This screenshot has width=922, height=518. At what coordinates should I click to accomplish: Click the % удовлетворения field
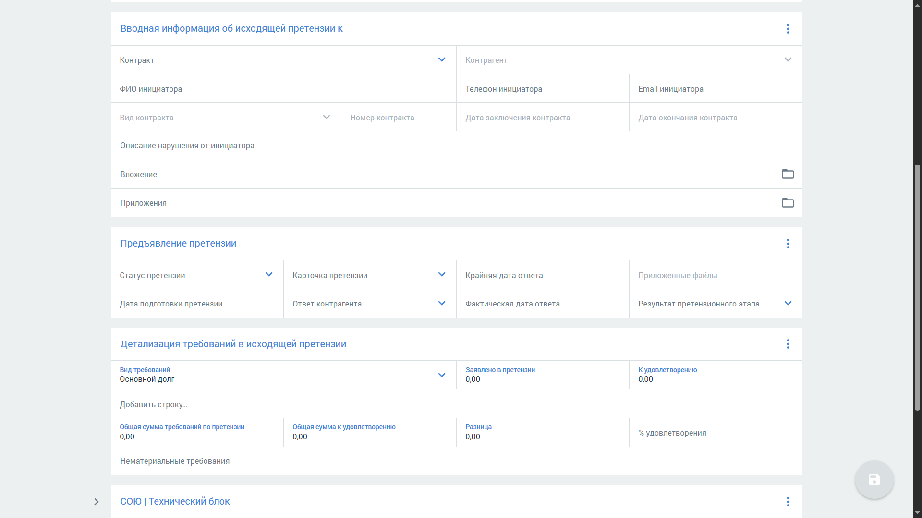[716, 432]
